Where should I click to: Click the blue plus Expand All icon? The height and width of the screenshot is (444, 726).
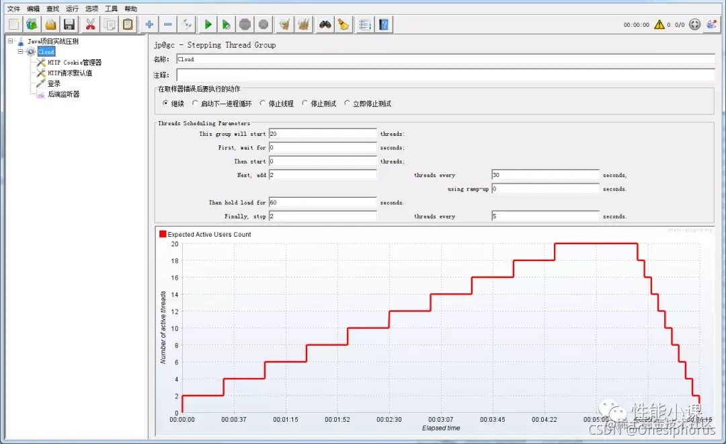tap(149, 25)
